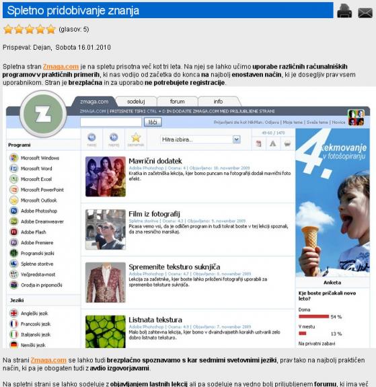The width and height of the screenshot is (376, 387).
Task: Click the fifth rating star
Action: point(51,30)
